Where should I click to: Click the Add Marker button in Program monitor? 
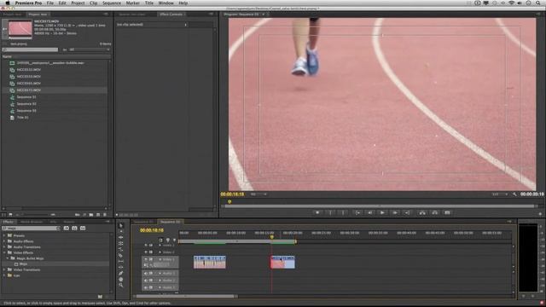(x=317, y=212)
